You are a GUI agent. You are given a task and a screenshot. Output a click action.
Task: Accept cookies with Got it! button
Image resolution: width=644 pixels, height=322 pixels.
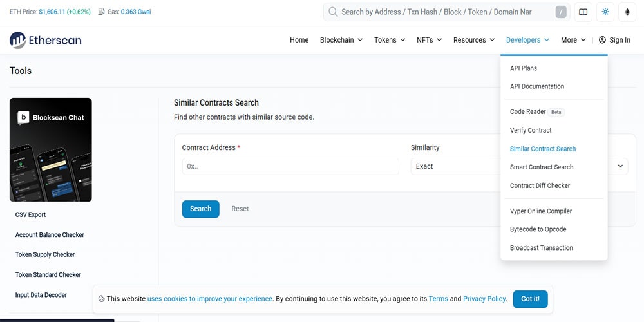(x=530, y=299)
